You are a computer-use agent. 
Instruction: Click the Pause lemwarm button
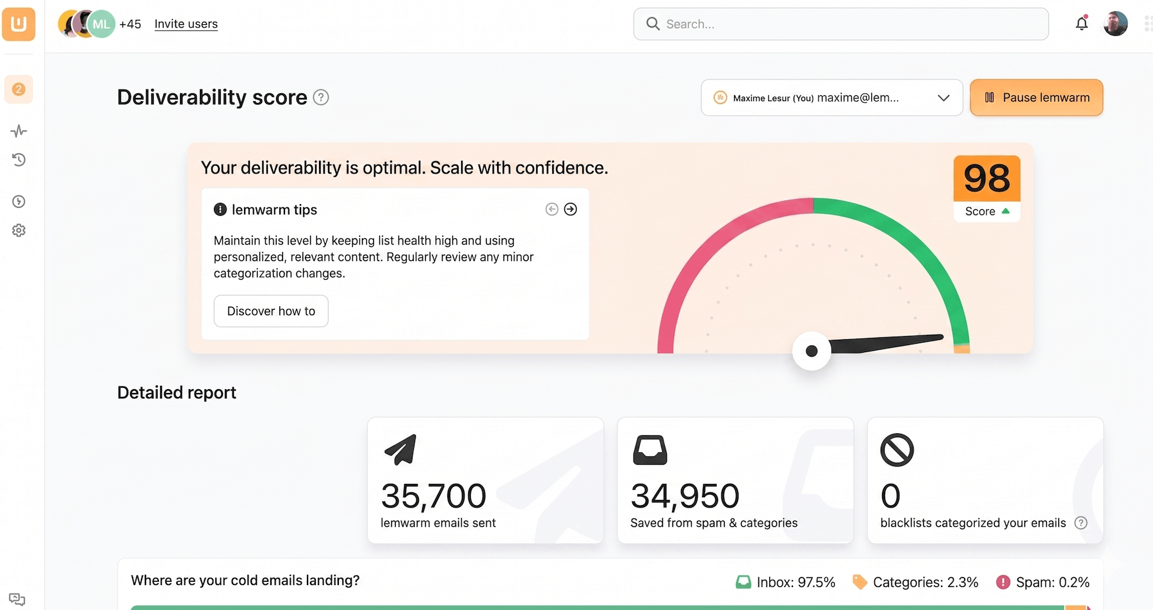1036,97
